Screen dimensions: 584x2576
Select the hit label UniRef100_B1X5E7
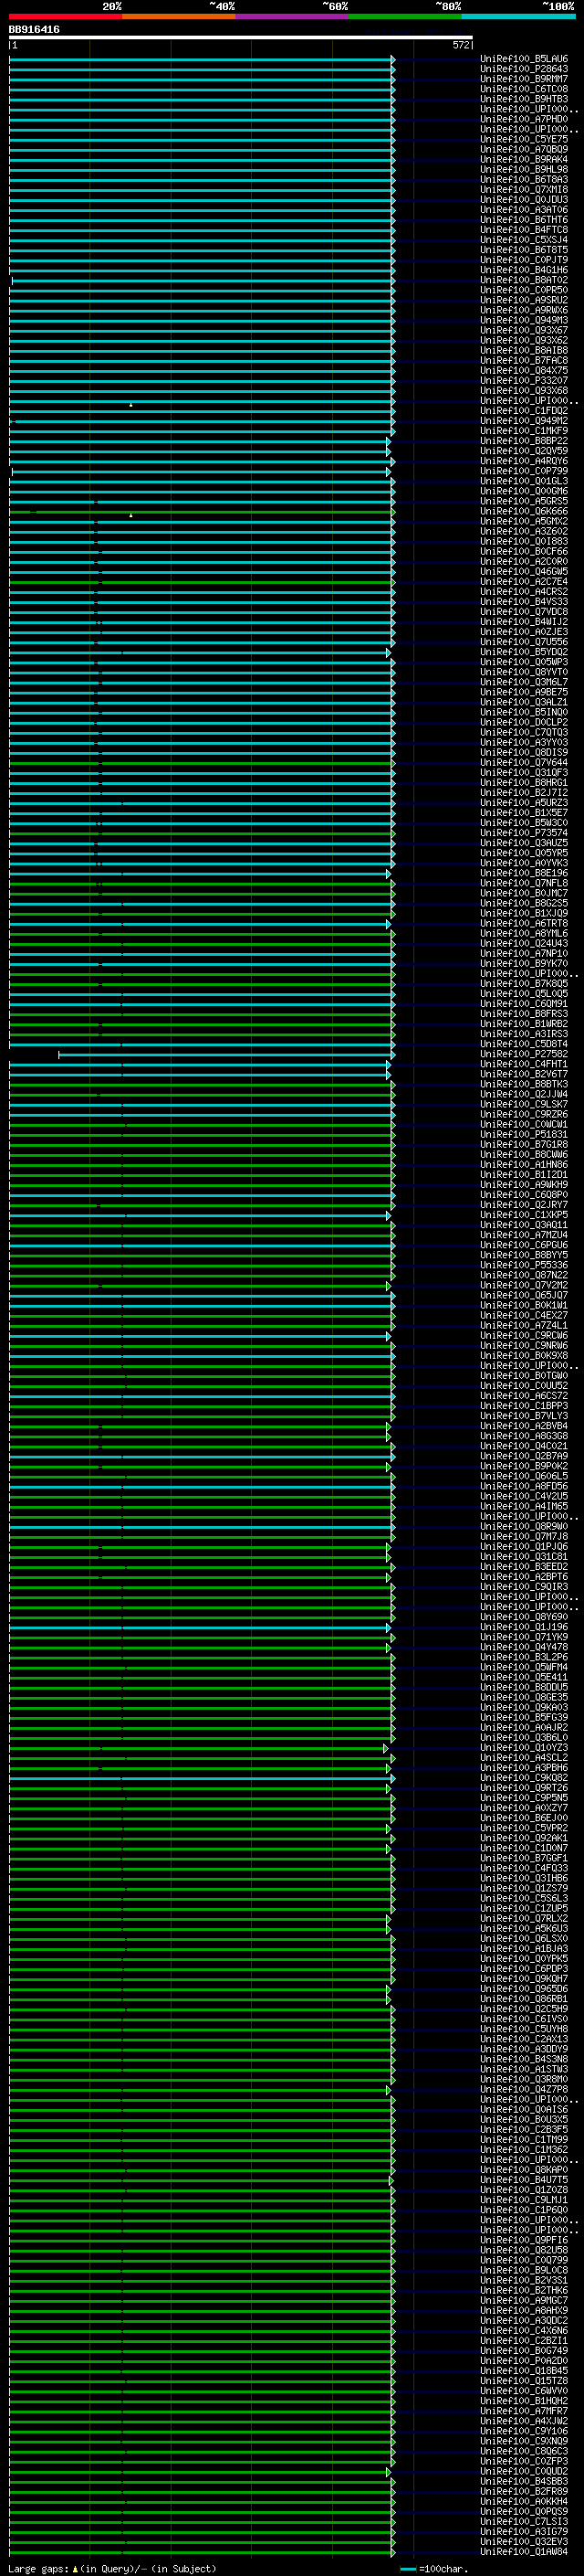(524, 813)
